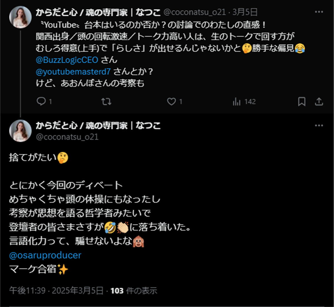Screen dimensions: 334x307
Task: Repost the first tweet
Action: (x=106, y=101)
